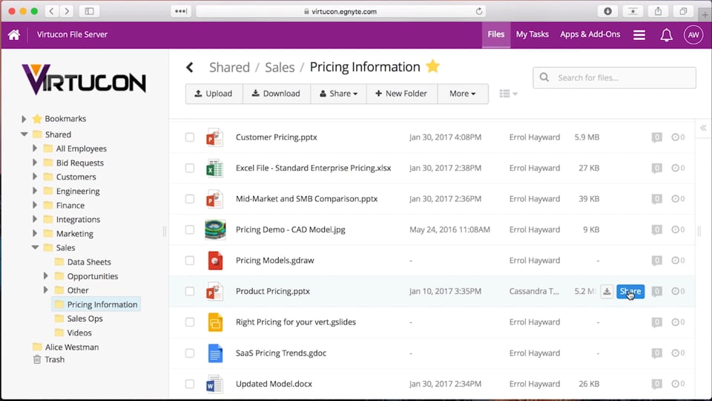The width and height of the screenshot is (712, 401).
Task: Go back using the breadcrumb back arrow
Action: point(190,68)
